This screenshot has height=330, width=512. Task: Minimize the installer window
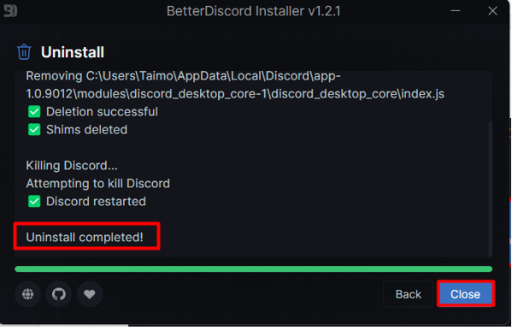pos(456,11)
